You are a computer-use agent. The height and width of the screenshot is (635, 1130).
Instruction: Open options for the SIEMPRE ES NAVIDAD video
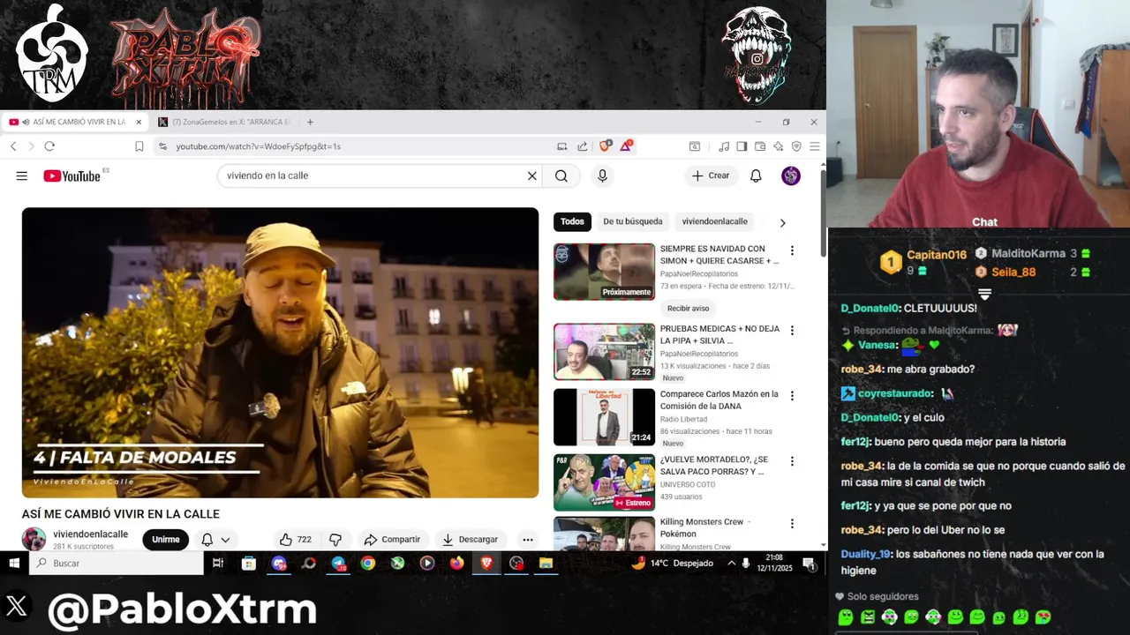[792, 250]
